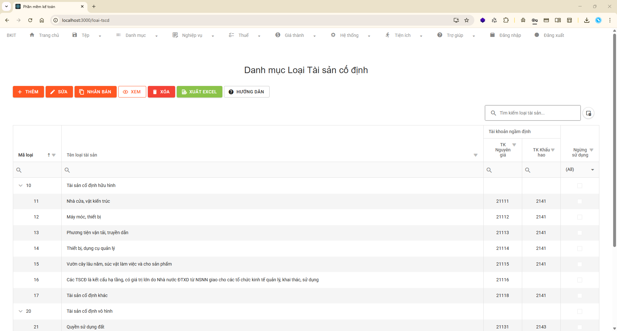The height and width of the screenshot is (331, 617).
Task: Click search icon in Mã loại filter row
Action: point(19,170)
